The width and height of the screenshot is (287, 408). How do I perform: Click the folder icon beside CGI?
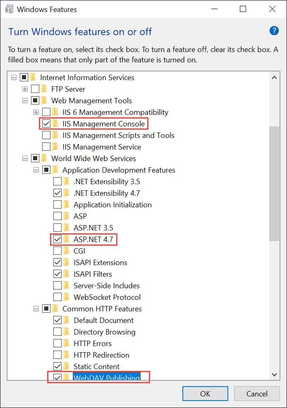tap(67, 251)
